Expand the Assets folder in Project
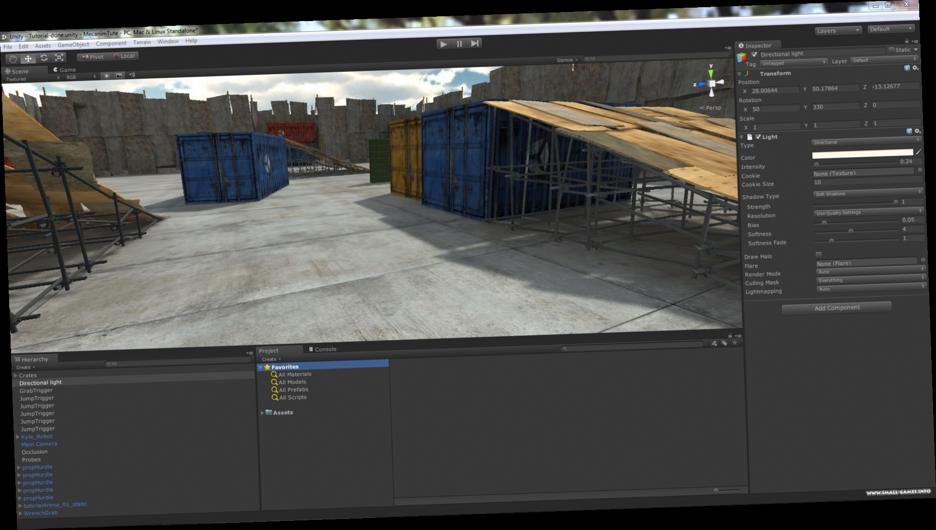The width and height of the screenshot is (936, 530). point(262,412)
